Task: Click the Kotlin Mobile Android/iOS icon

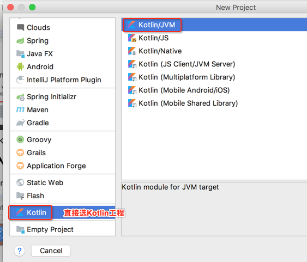Action: click(x=132, y=90)
